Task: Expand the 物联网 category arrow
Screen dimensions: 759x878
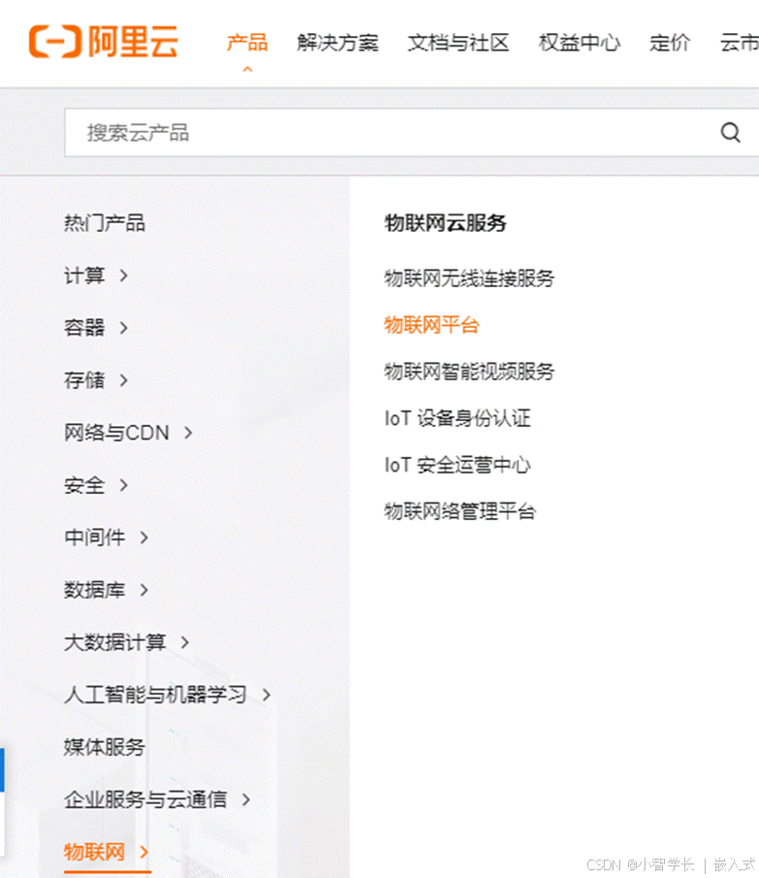Action: pyautogui.click(x=144, y=852)
